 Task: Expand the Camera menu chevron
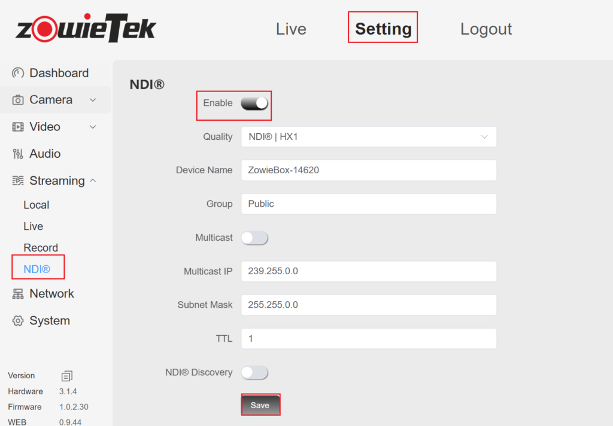click(93, 100)
